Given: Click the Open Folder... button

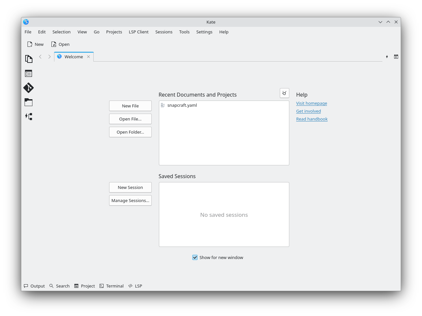Looking at the screenshot, I should (130, 132).
